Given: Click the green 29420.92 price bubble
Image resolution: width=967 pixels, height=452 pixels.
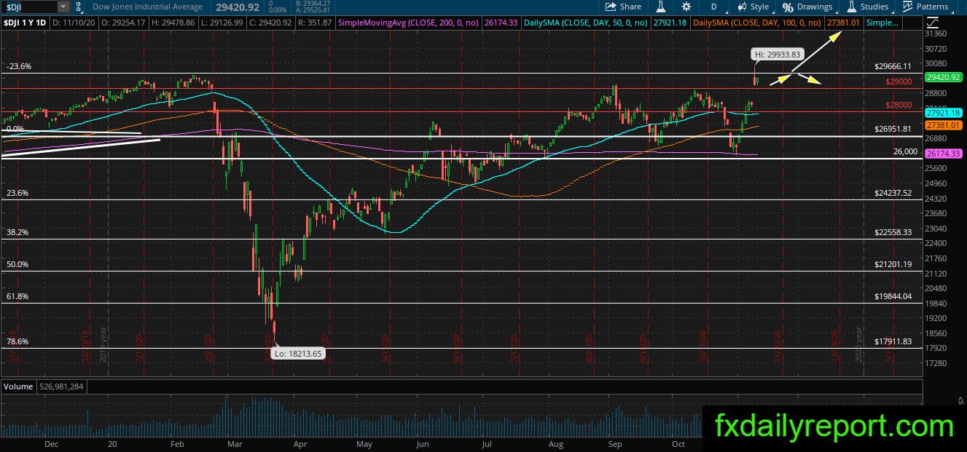Looking at the screenshot, I should point(944,76).
